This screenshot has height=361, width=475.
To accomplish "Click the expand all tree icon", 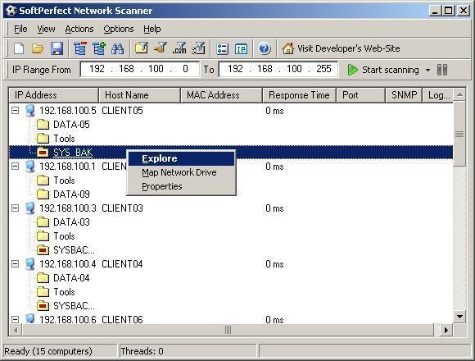I will (x=99, y=48).
